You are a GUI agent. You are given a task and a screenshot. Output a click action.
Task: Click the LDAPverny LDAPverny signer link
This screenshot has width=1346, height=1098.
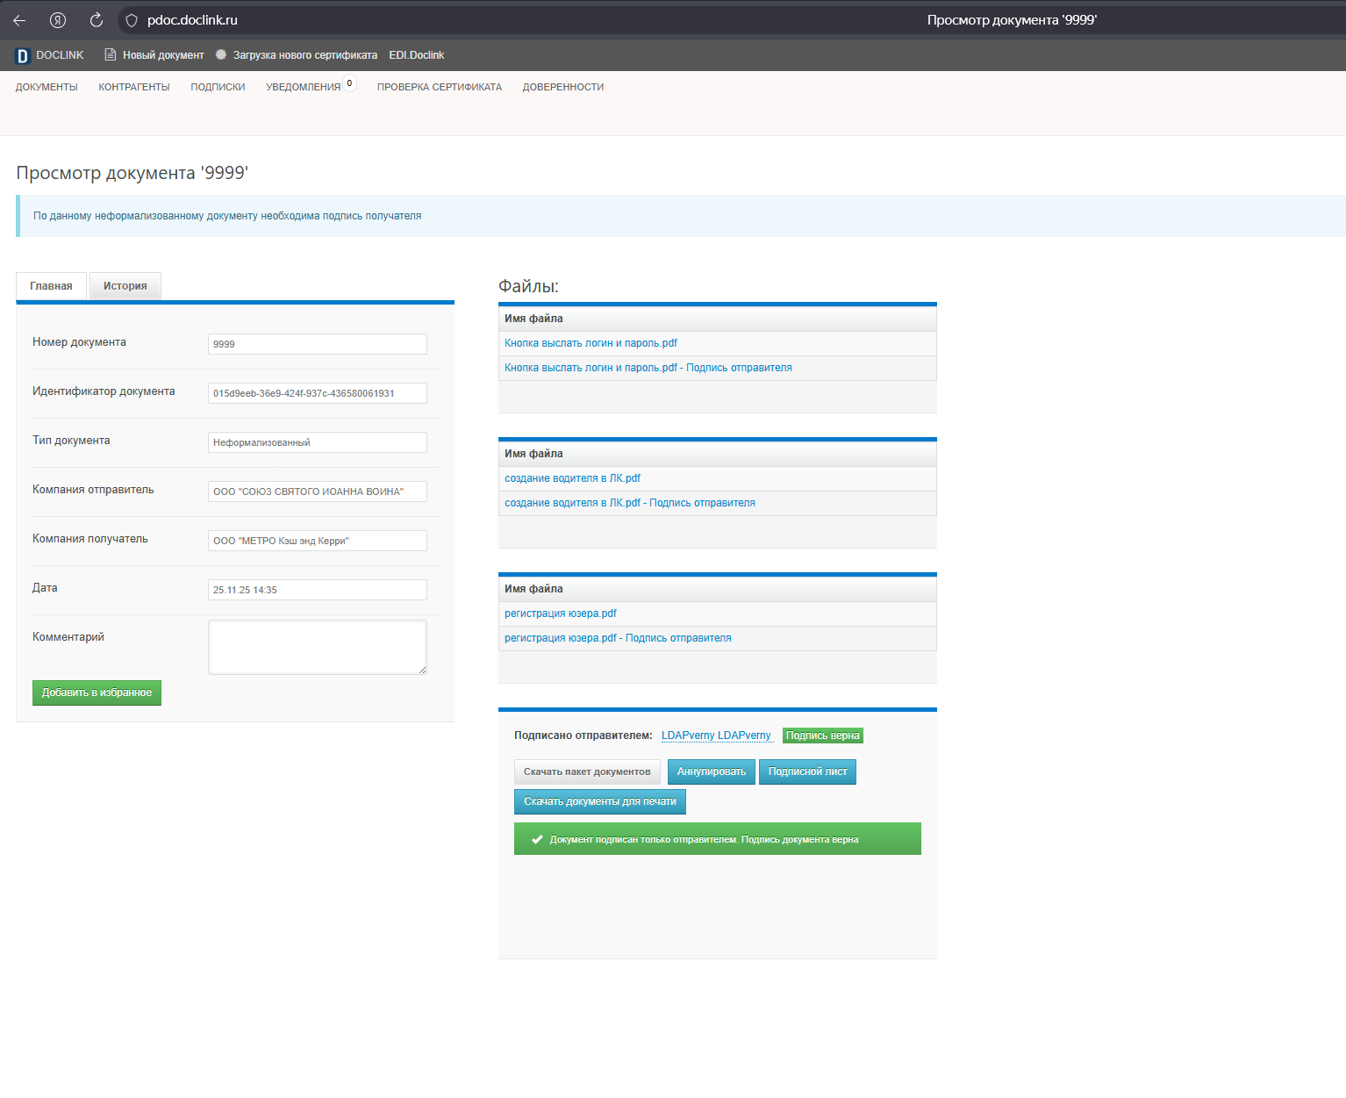(x=716, y=736)
